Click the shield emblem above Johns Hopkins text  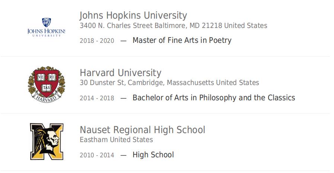pos(47,22)
